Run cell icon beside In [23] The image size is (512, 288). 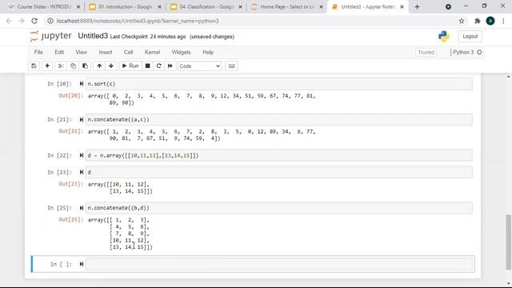click(x=82, y=172)
